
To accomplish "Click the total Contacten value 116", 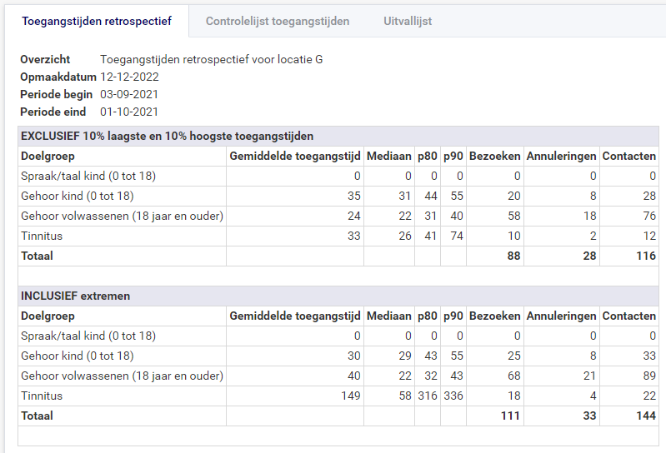I will [x=645, y=256].
